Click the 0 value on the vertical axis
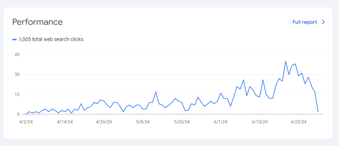The image size is (339, 146). pyautogui.click(x=17, y=114)
